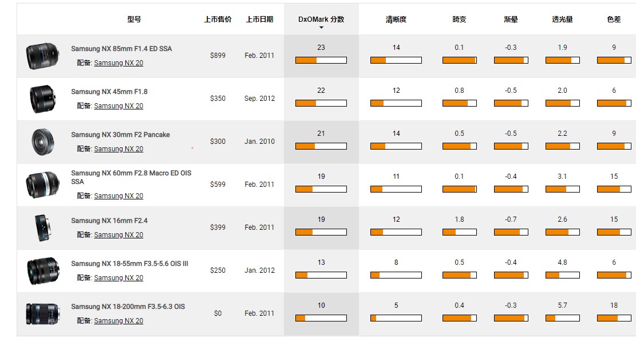Click the $300 price cell

218,142
